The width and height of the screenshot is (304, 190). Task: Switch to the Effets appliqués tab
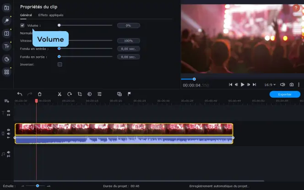pos(51,15)
